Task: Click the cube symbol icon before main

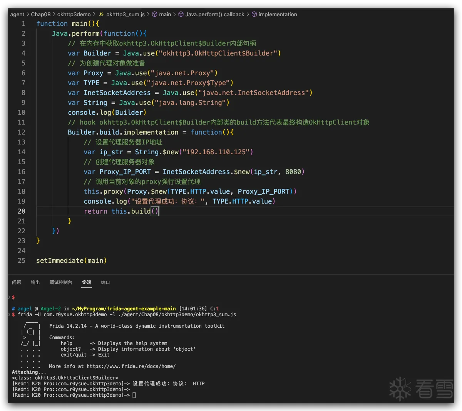Action: pos(154,14)
